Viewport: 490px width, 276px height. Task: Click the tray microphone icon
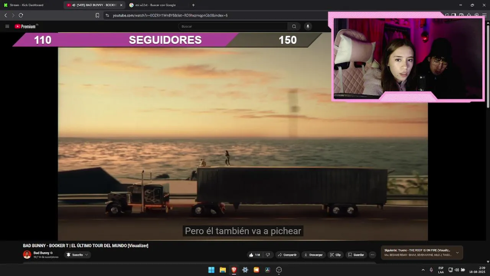[431, 270]
